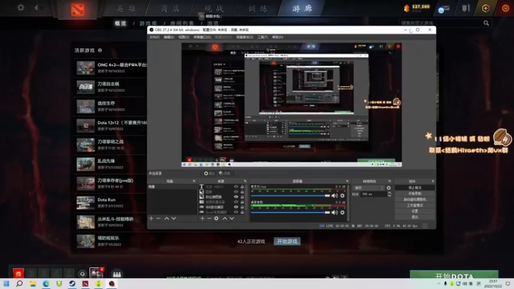Open the 游戏库 sub-tab
Viewport: 514px width, 289px height.
click(148, 23)
